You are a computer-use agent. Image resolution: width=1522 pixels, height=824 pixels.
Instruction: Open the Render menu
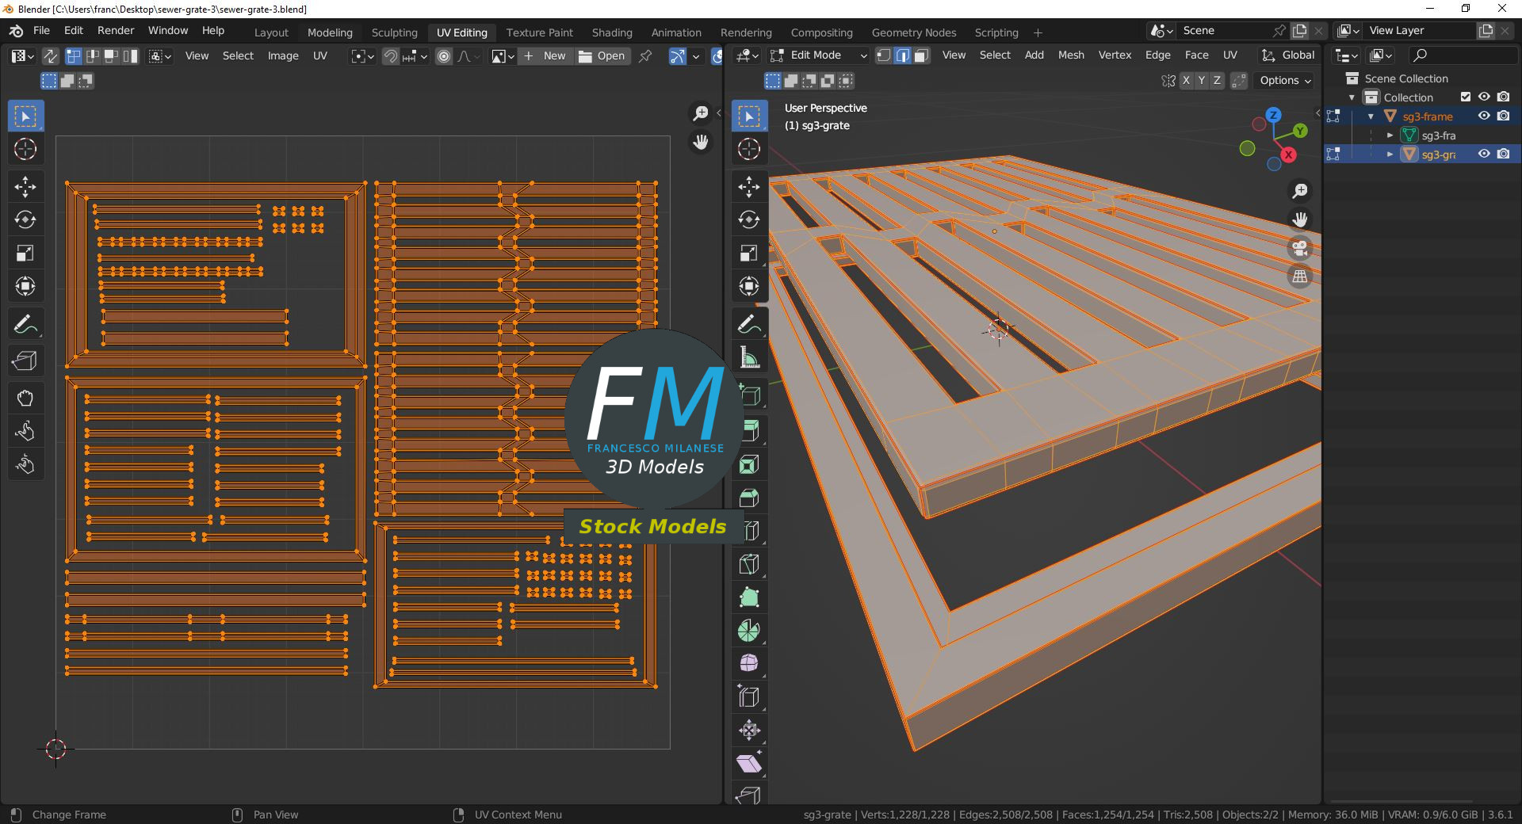116,30
